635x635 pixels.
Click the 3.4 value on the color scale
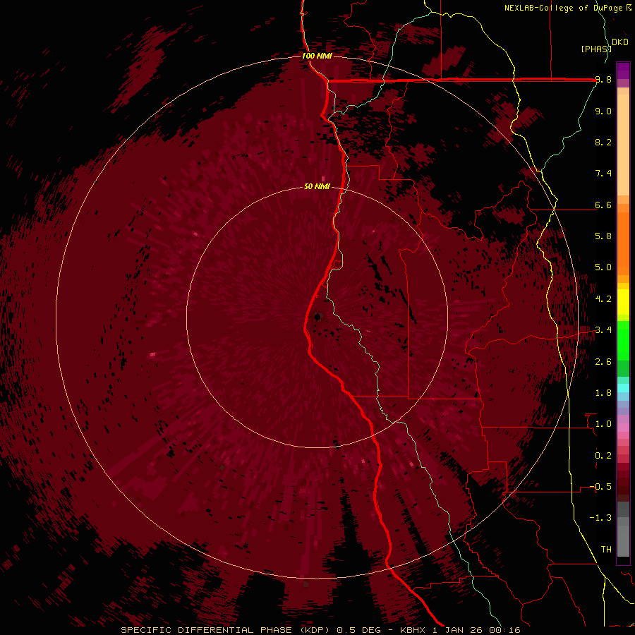point(603,330)
